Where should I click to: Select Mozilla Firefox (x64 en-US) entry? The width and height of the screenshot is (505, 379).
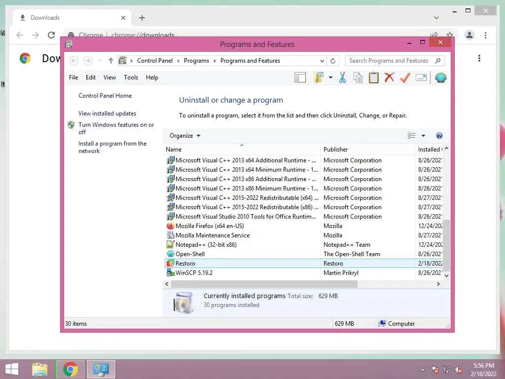pyautogui.click(x=303, y=226)
